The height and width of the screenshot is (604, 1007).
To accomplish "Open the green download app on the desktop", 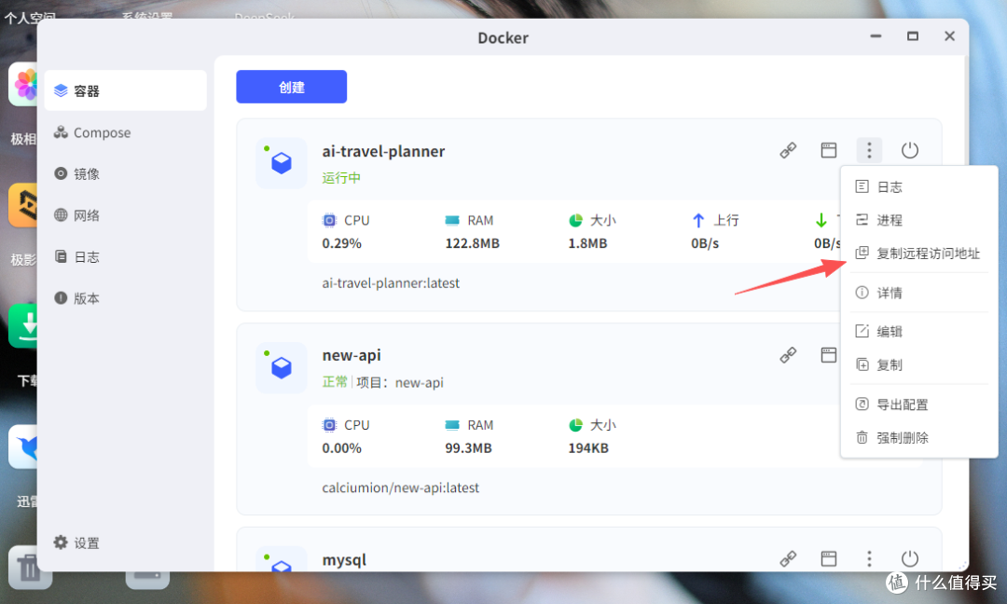I will (24, 326).
